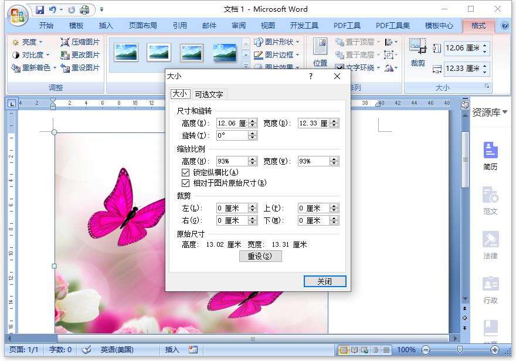Go to the 审阅 tab
This screenshot has height=361, width=516.
[239, 26]
